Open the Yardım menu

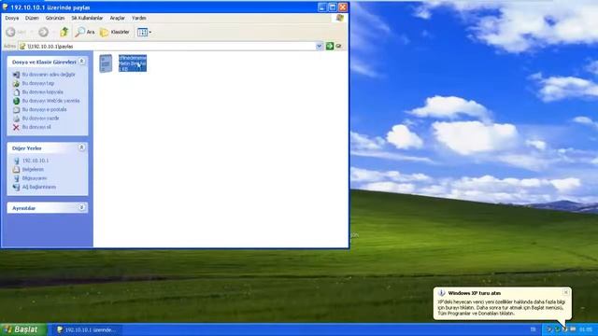pyautogui.click(x=139, y=18)
